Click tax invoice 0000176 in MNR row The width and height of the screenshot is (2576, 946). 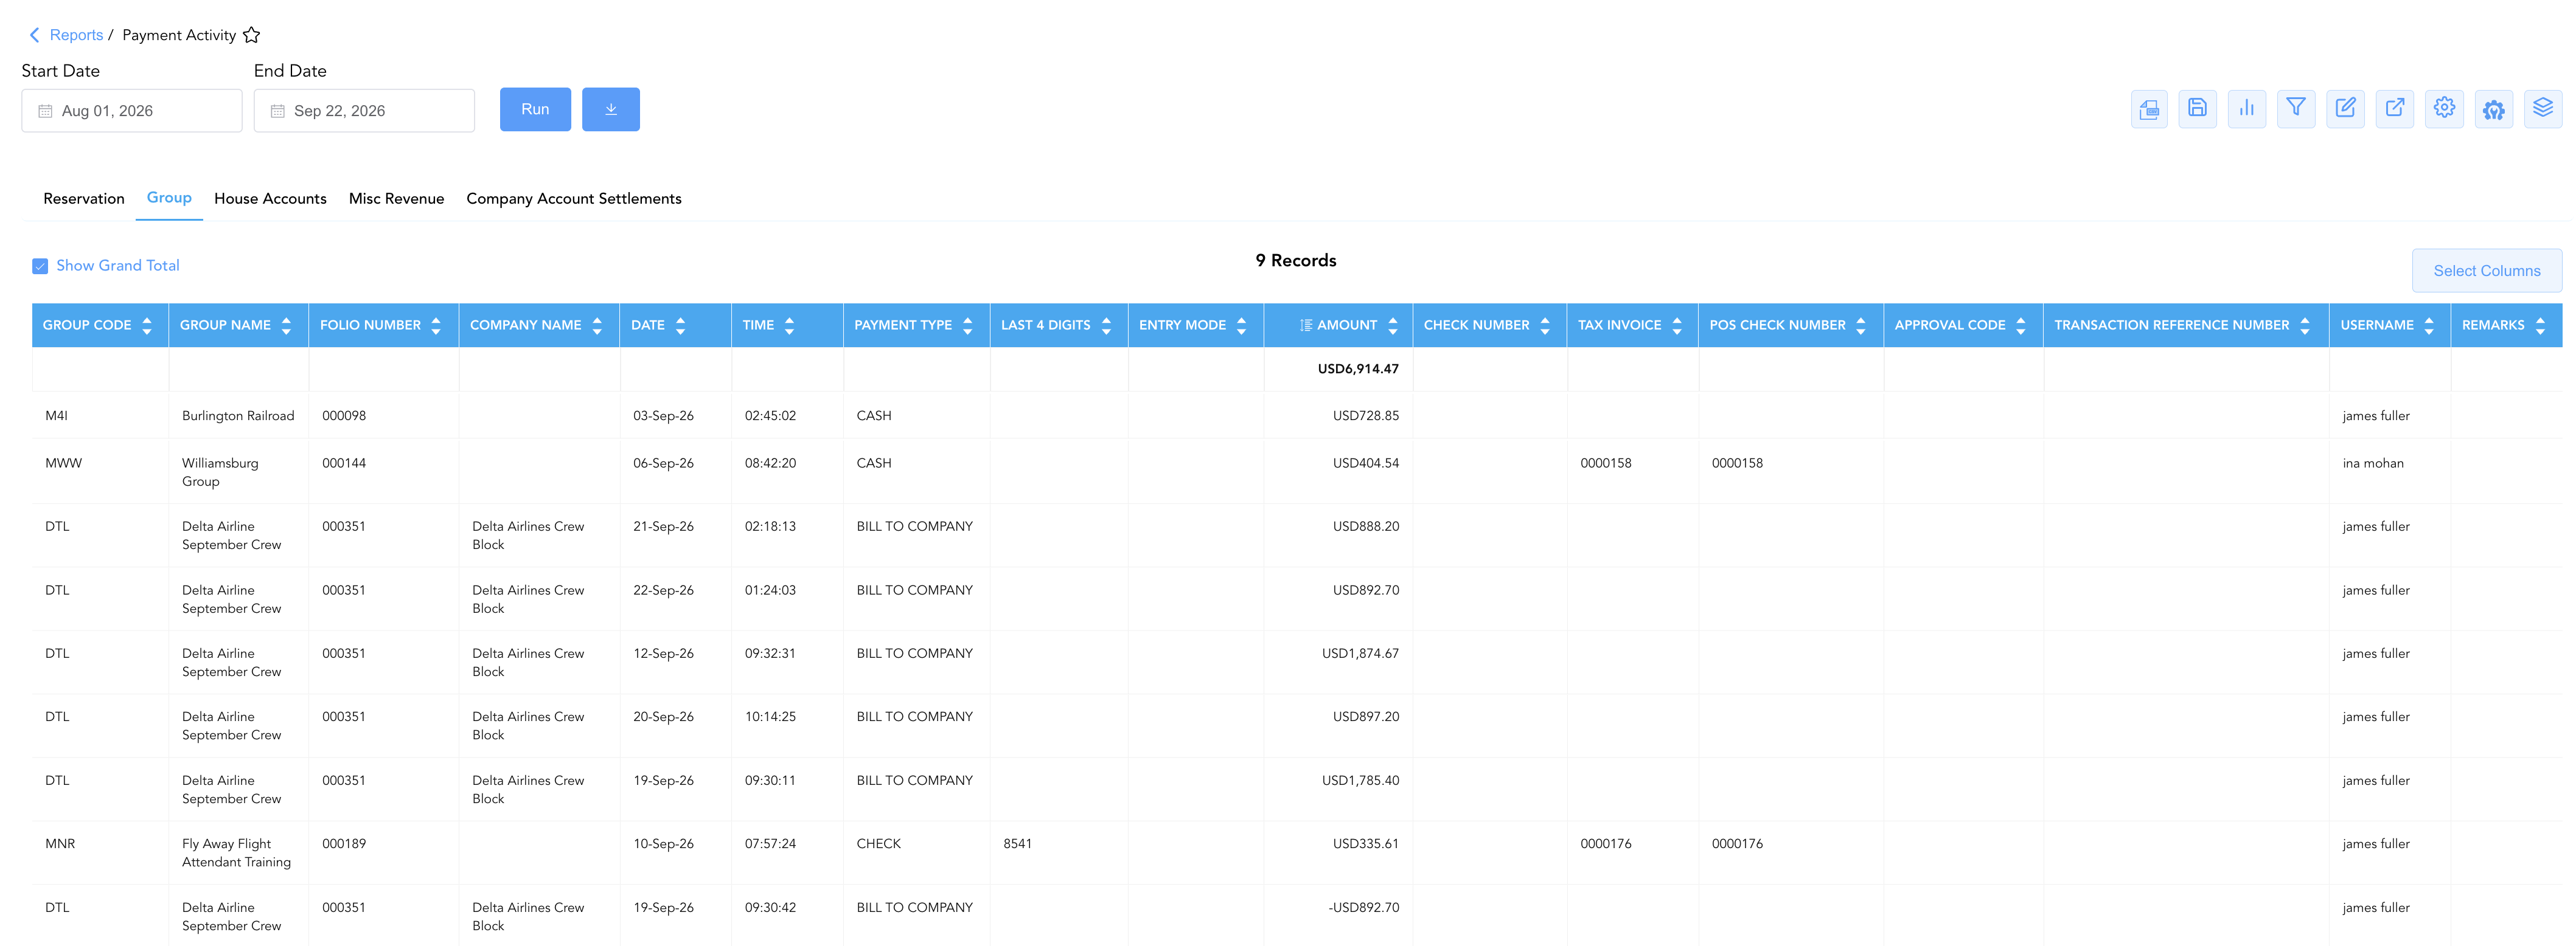[x=1606, y=844]
